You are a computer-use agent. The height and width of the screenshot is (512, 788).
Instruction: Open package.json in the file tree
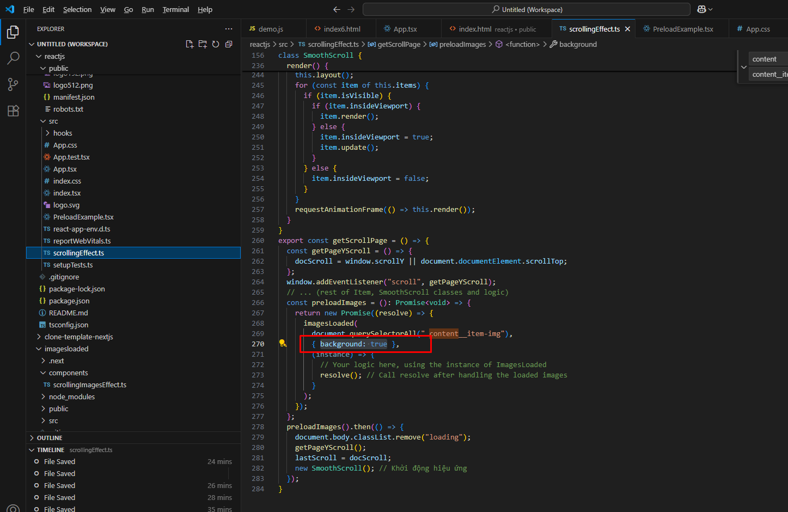click(69, 301)
